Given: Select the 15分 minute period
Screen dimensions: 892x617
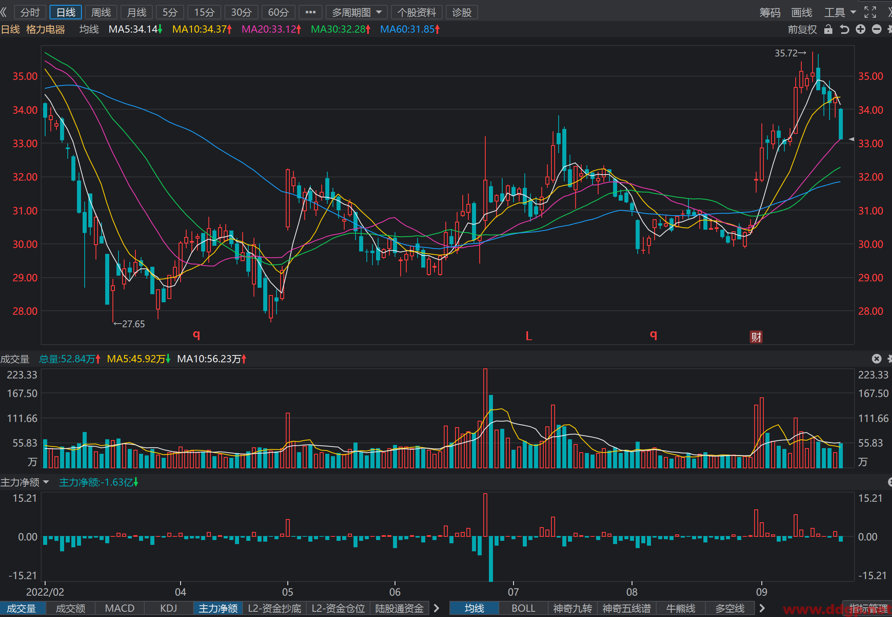Looking at the screenshot, I should [204, 12].
